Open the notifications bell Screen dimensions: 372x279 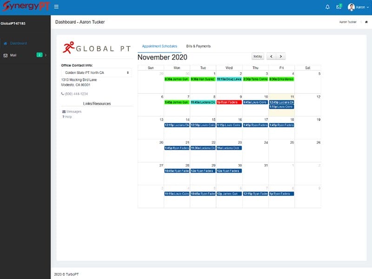coord(327,7)
